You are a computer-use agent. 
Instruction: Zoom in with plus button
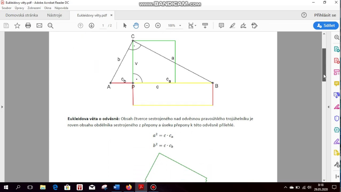click(158, 26)
